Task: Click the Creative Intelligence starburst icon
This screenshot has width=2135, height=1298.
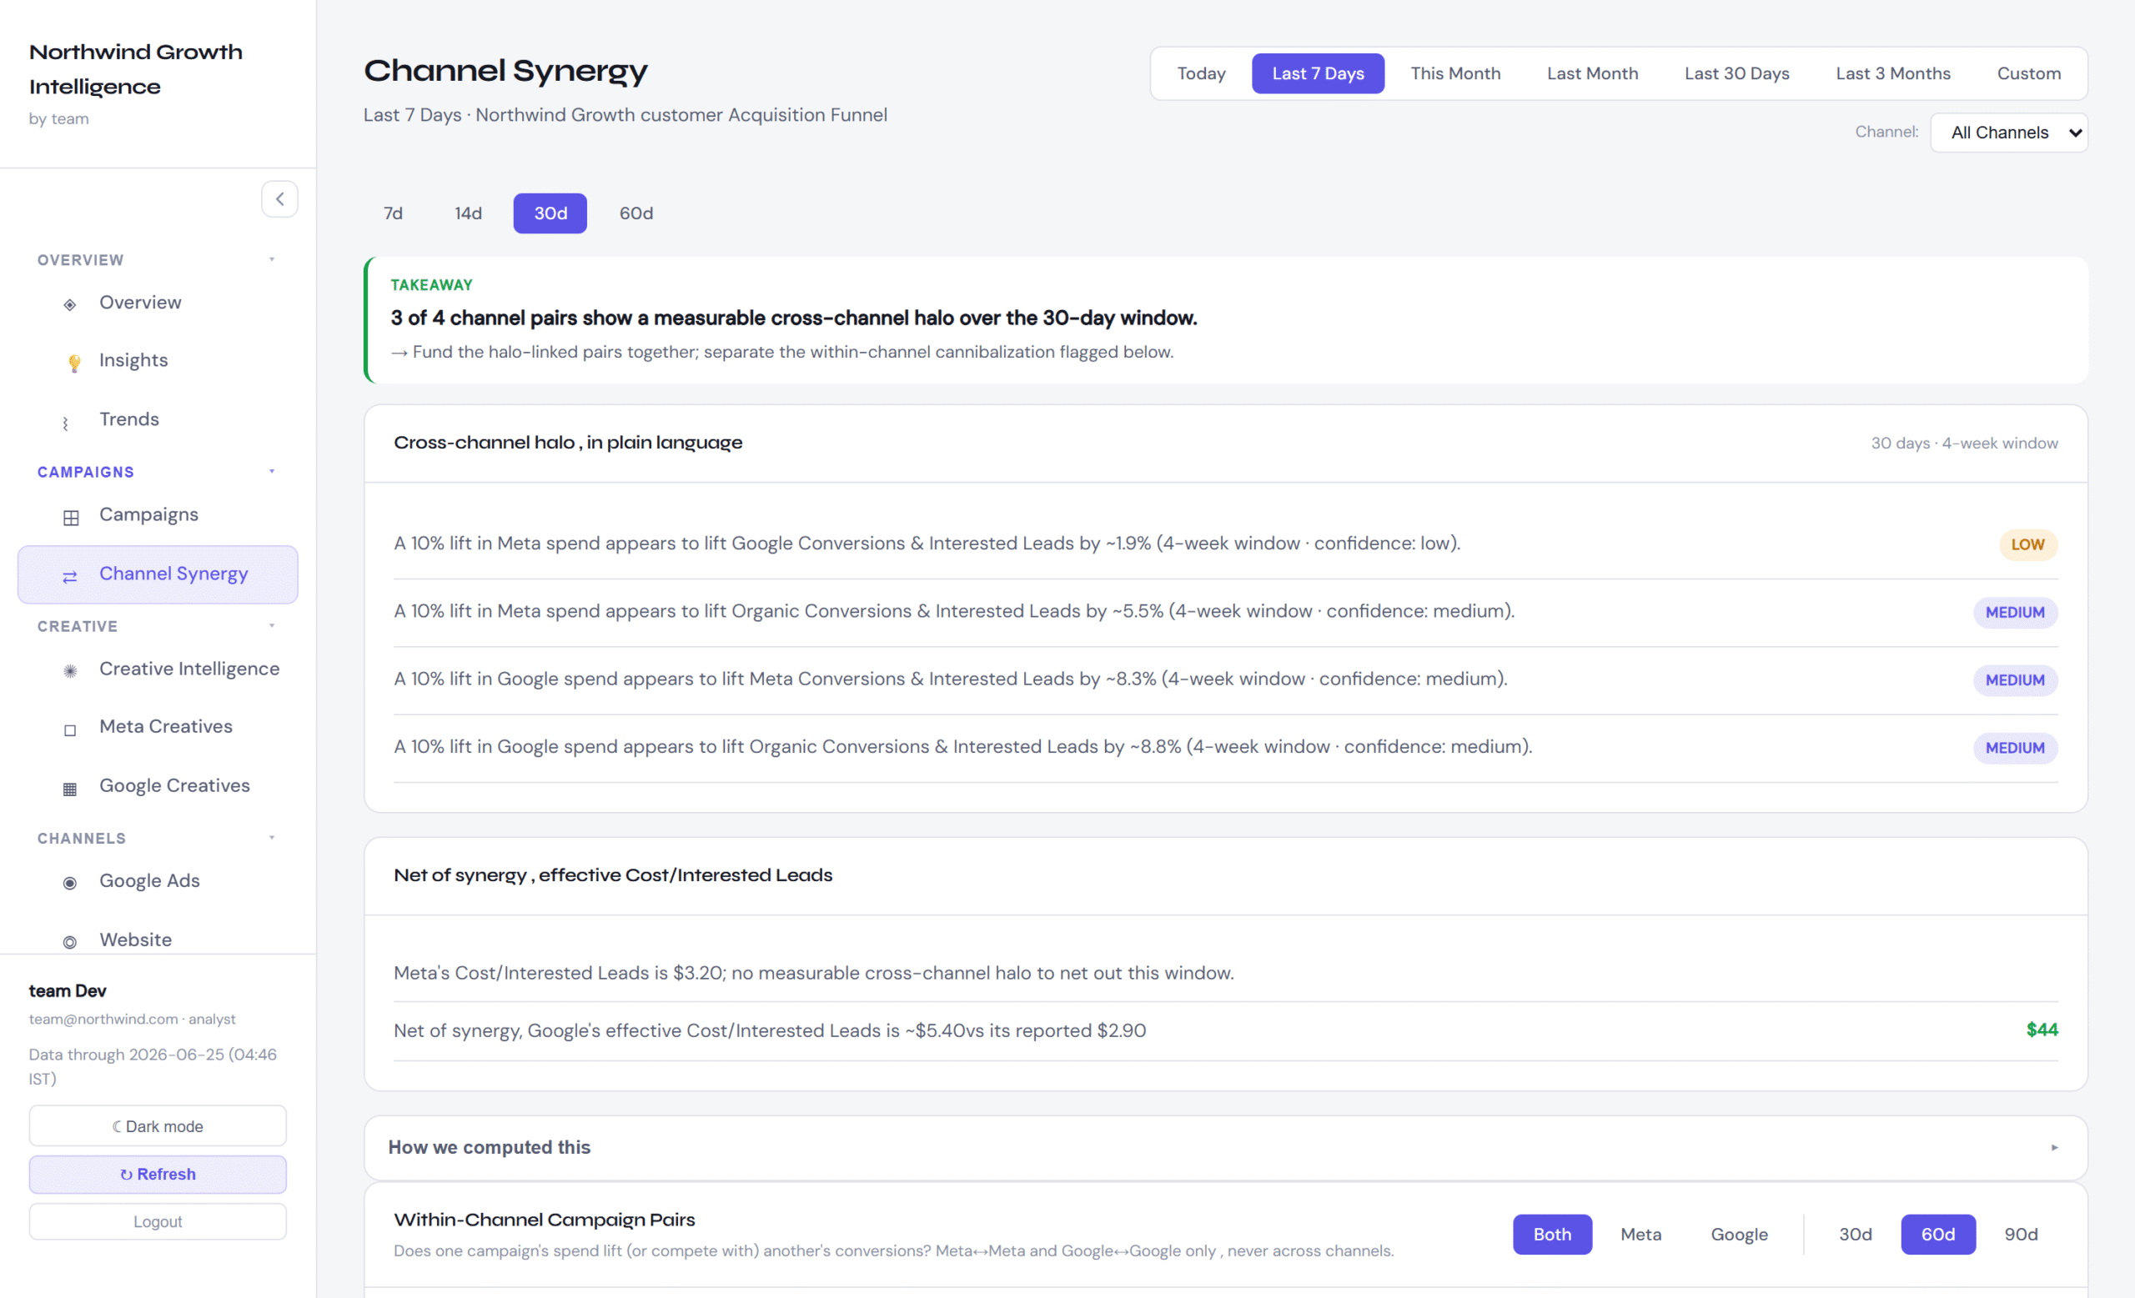Action: click(70, 670)
